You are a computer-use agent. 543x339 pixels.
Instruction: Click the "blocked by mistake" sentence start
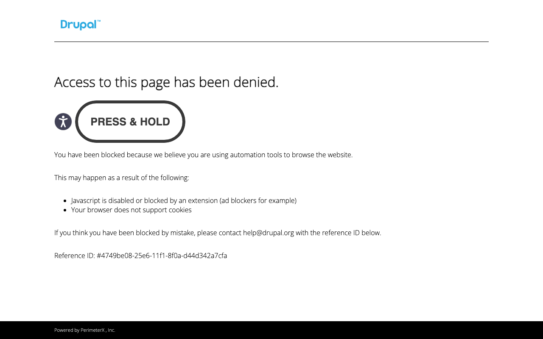pos(85,233)
